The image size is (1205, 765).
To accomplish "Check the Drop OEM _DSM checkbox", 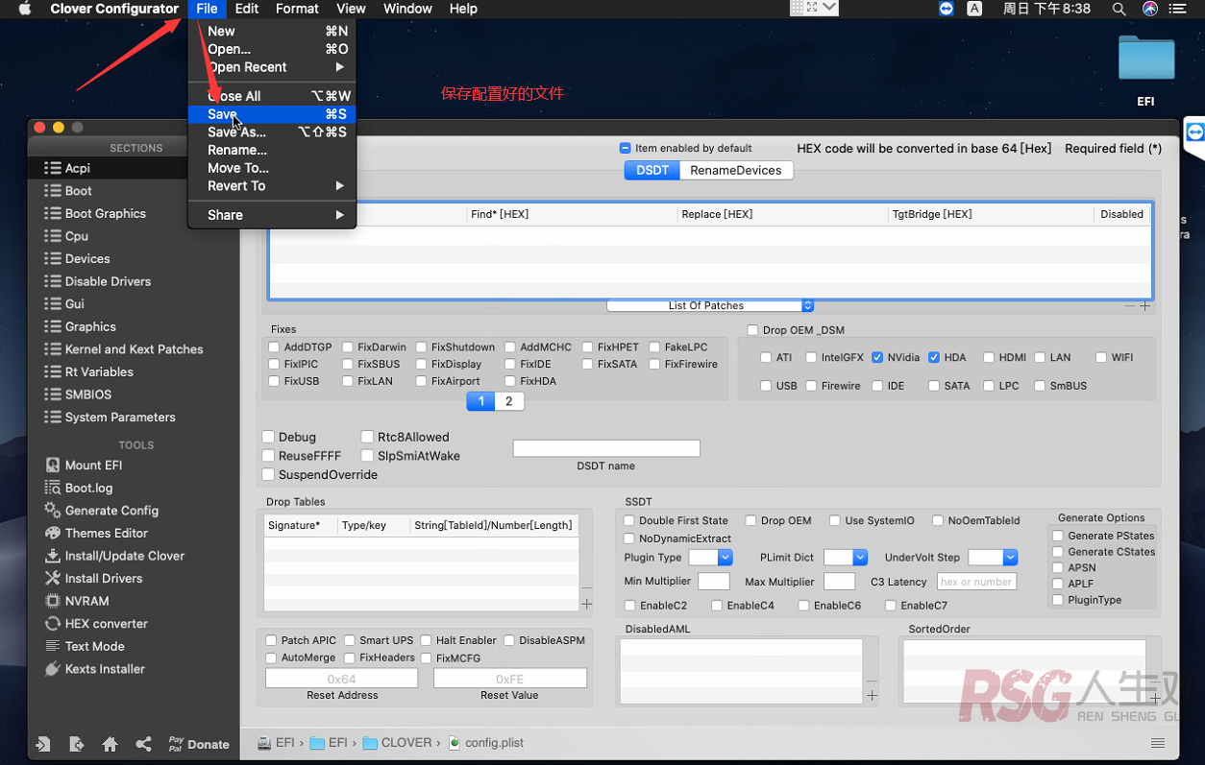I will 753,330.
